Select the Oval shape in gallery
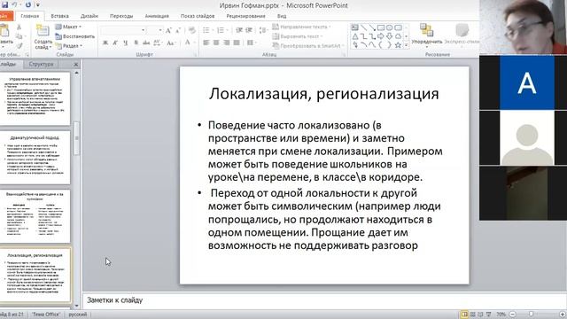 click(x=390, y=27)
